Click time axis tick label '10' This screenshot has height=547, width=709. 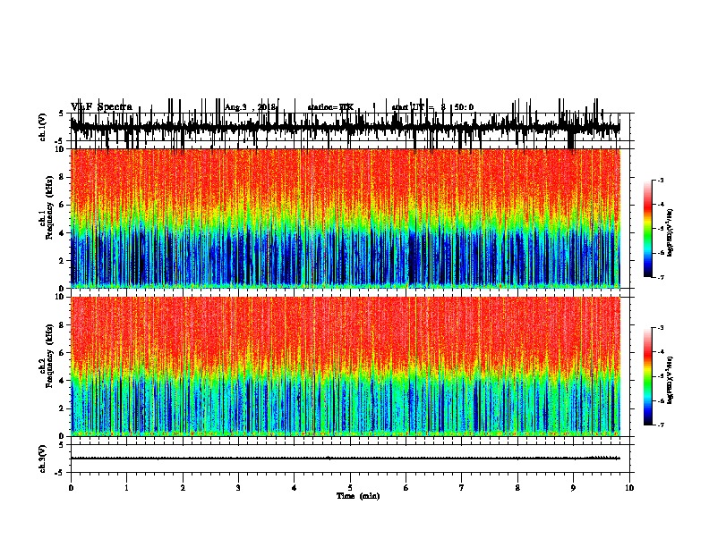[629, 488]
